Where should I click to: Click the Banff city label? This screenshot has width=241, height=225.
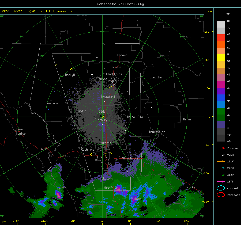[44, 149]
